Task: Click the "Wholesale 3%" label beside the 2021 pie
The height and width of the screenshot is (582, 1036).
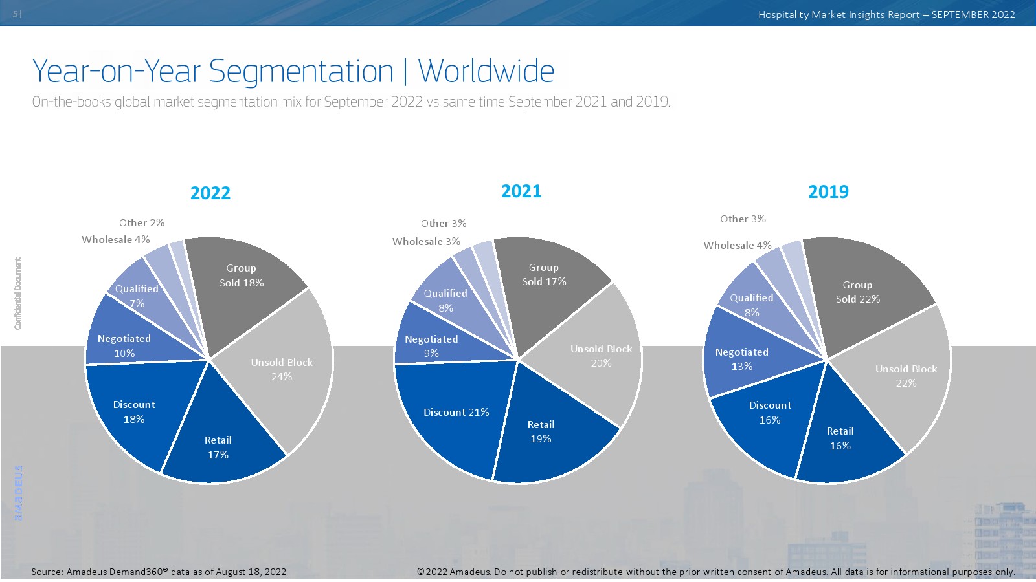Action: [x=426, y=242]
